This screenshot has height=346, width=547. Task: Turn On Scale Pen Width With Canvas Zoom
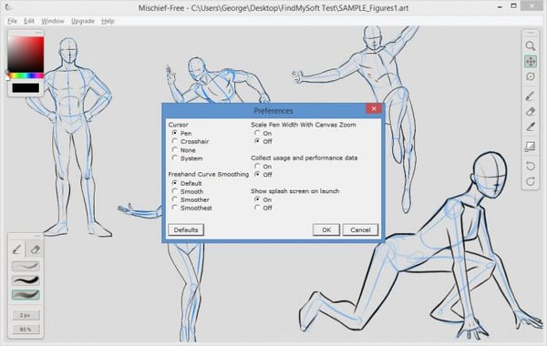263,133
